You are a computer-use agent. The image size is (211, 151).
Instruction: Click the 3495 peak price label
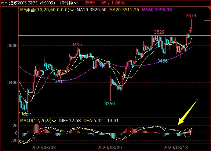coord(77,44)
